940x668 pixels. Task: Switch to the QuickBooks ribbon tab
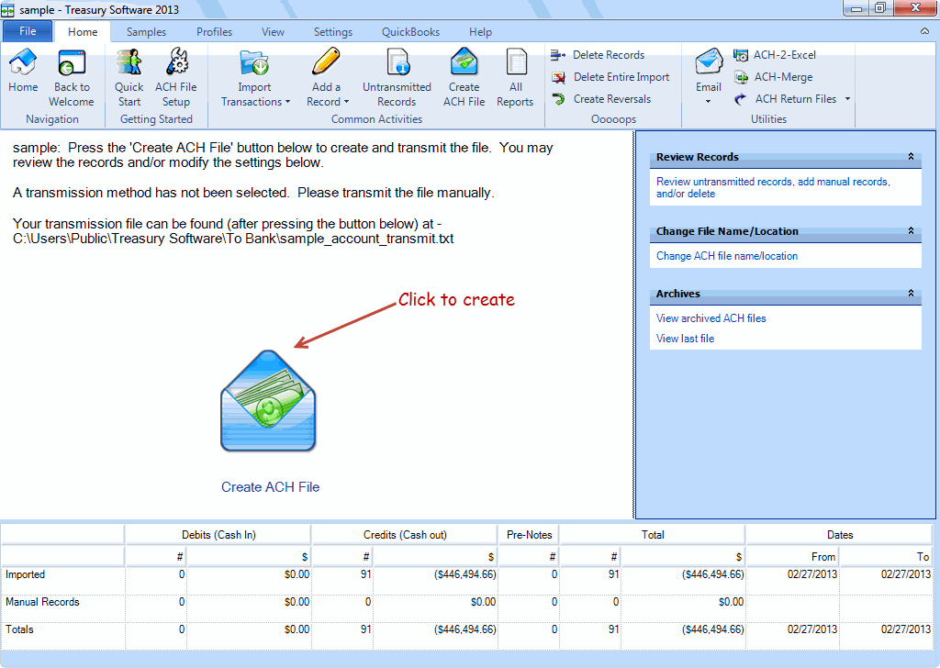click(x=410, y=32)
